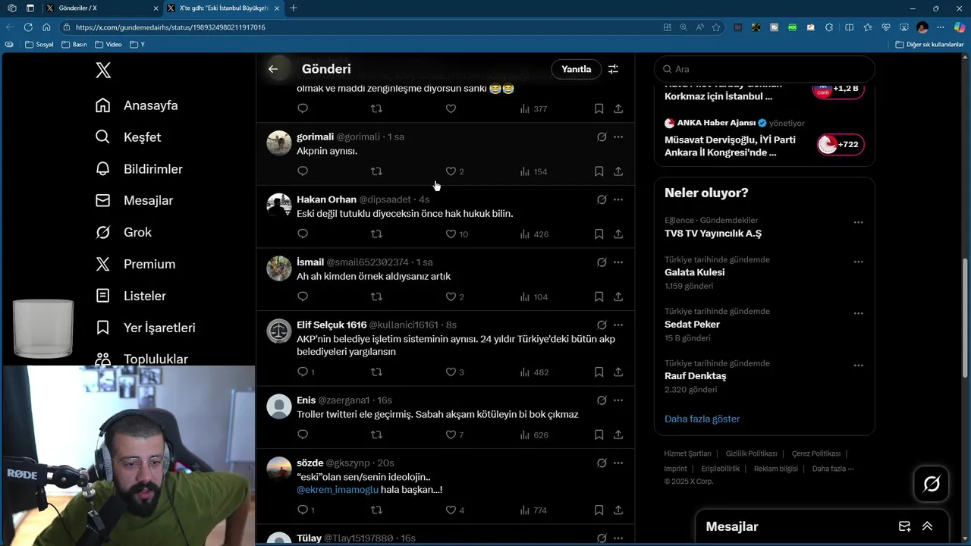The image size is (971, 546).
Task: Click Grok icon on gorimali's reply
Action: click(602, 137)
